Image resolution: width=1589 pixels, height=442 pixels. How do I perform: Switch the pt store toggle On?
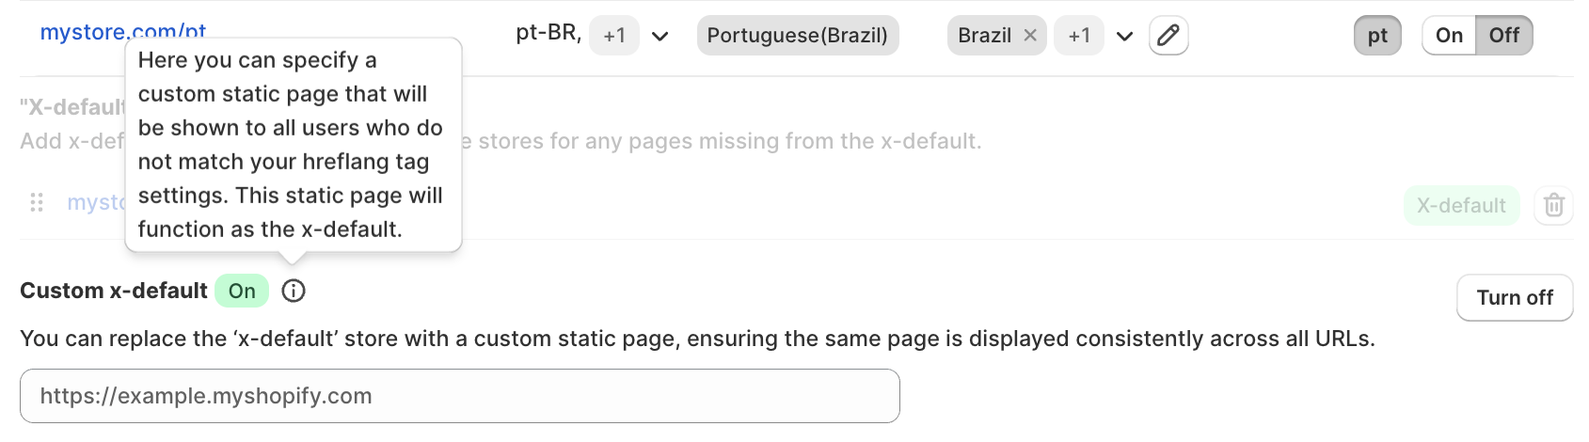1449,36
